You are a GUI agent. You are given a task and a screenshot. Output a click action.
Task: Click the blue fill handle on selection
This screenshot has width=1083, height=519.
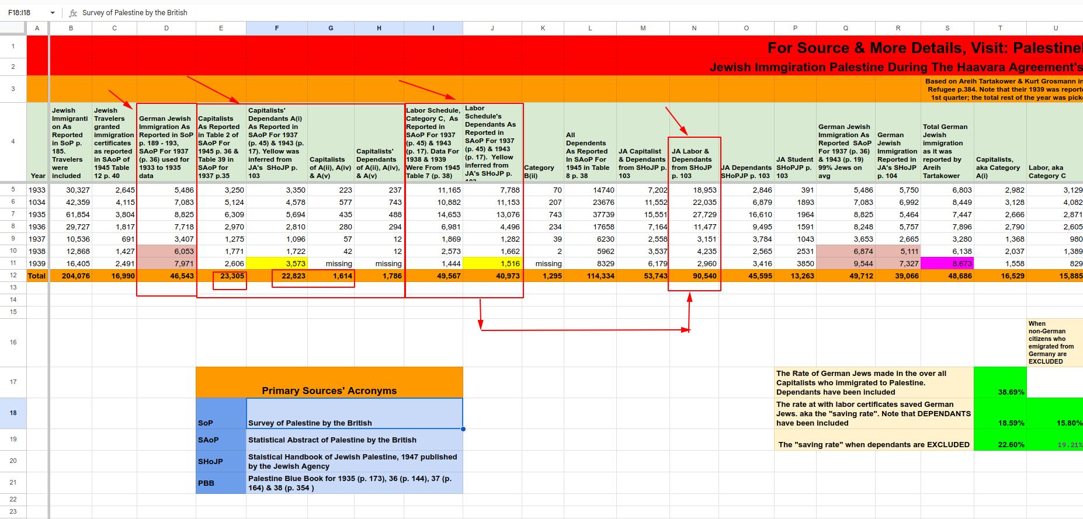click(463, 429)
